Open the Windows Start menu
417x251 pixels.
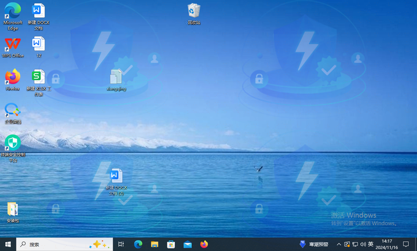point(8,245)
